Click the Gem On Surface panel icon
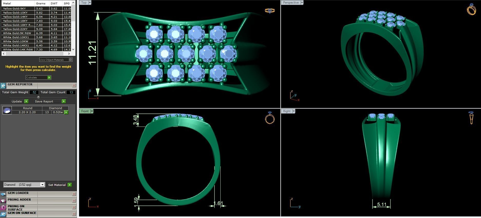 [x=3, y=214]
